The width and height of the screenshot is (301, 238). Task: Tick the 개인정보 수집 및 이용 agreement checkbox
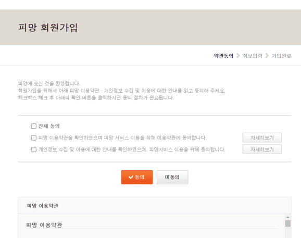34,149
